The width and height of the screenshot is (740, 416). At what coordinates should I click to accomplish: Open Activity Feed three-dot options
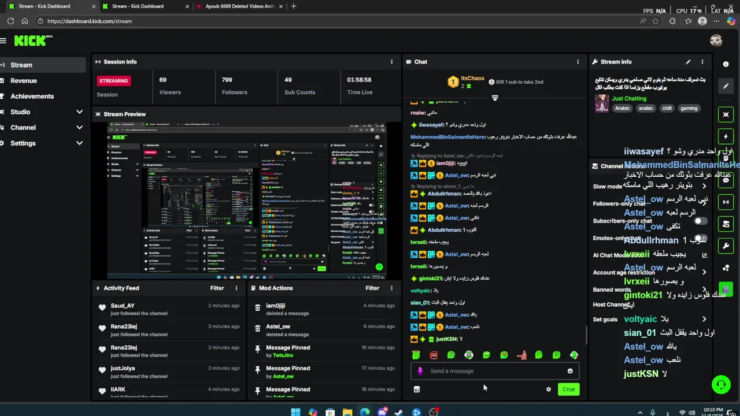point(236,288)
